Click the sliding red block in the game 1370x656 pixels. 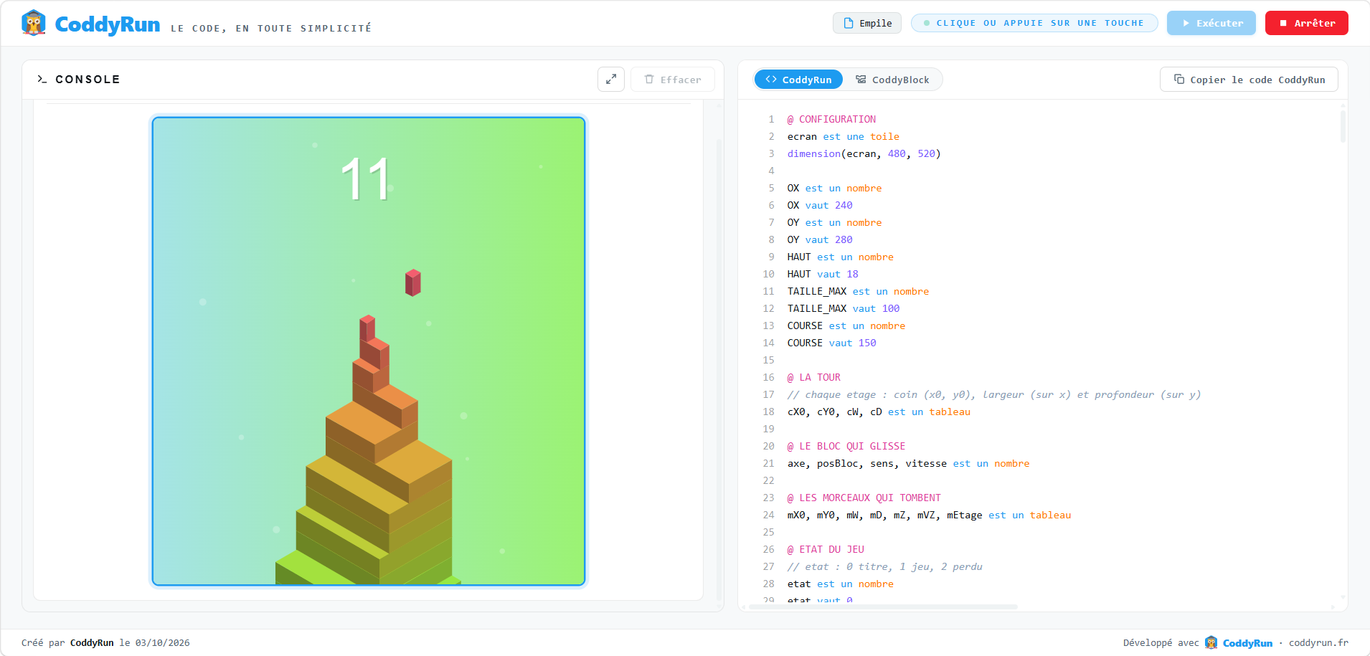pos(412,282)
